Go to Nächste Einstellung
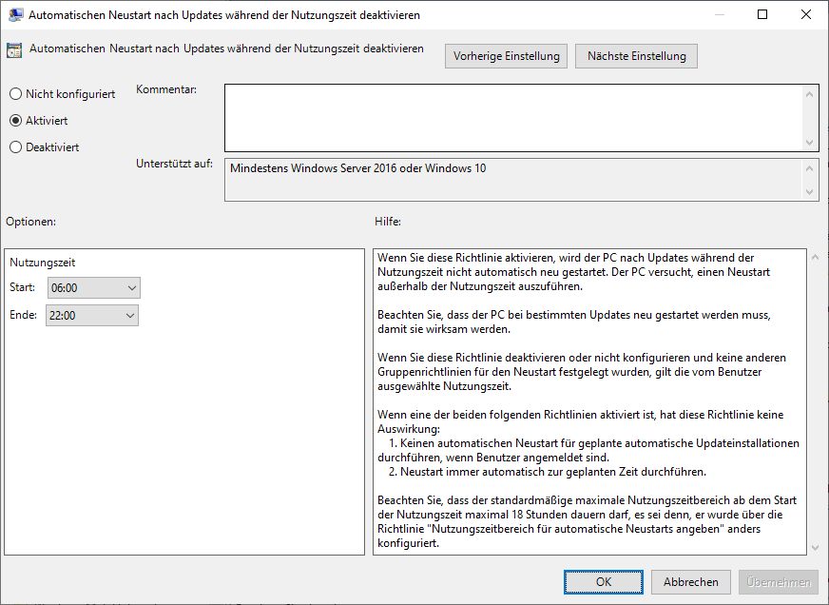Image resolution: width=829 pixels, height=605 pixels. click(637, 56)
